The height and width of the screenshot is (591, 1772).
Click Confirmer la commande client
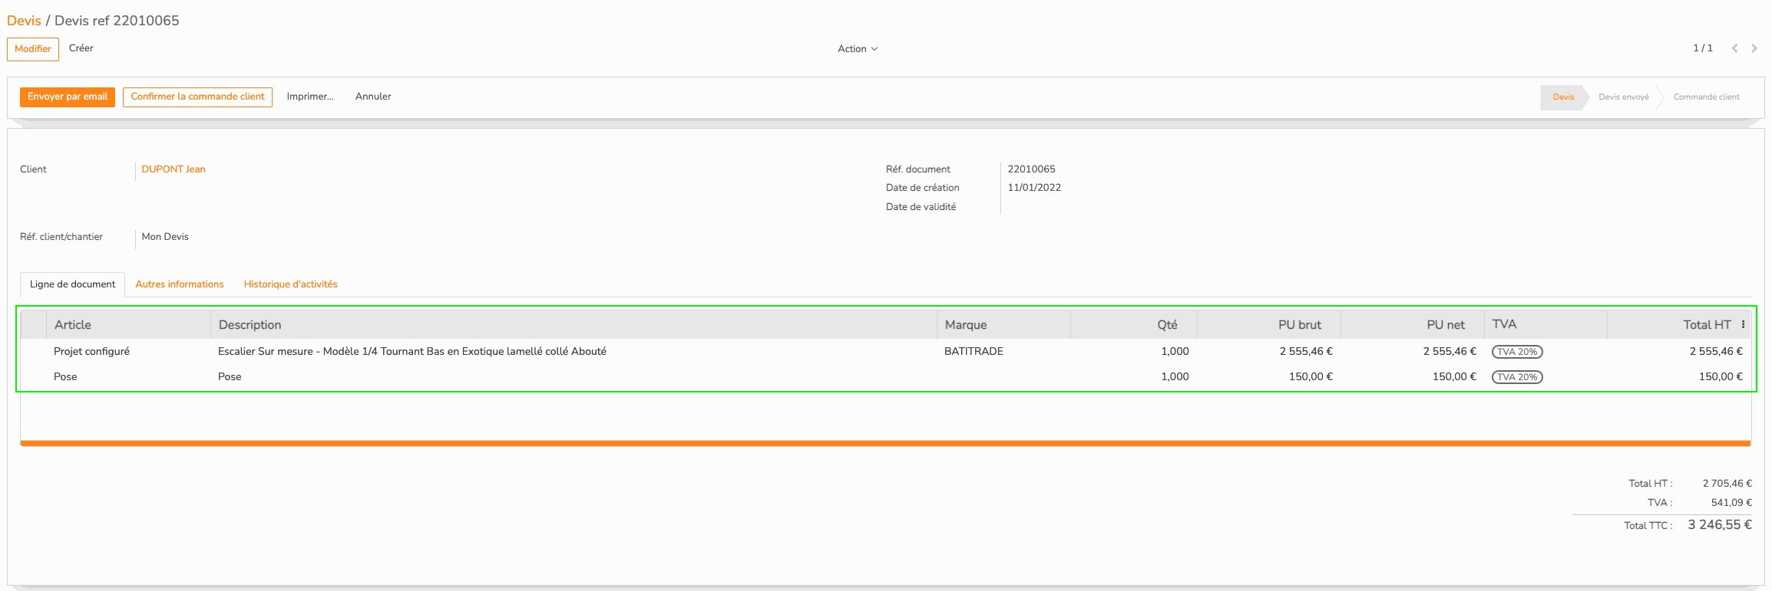(197, 97)
